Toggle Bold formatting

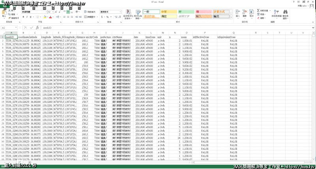[23, 17]
